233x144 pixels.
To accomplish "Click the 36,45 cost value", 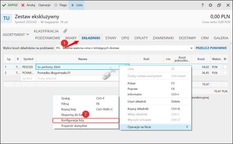I will point(205,73).
